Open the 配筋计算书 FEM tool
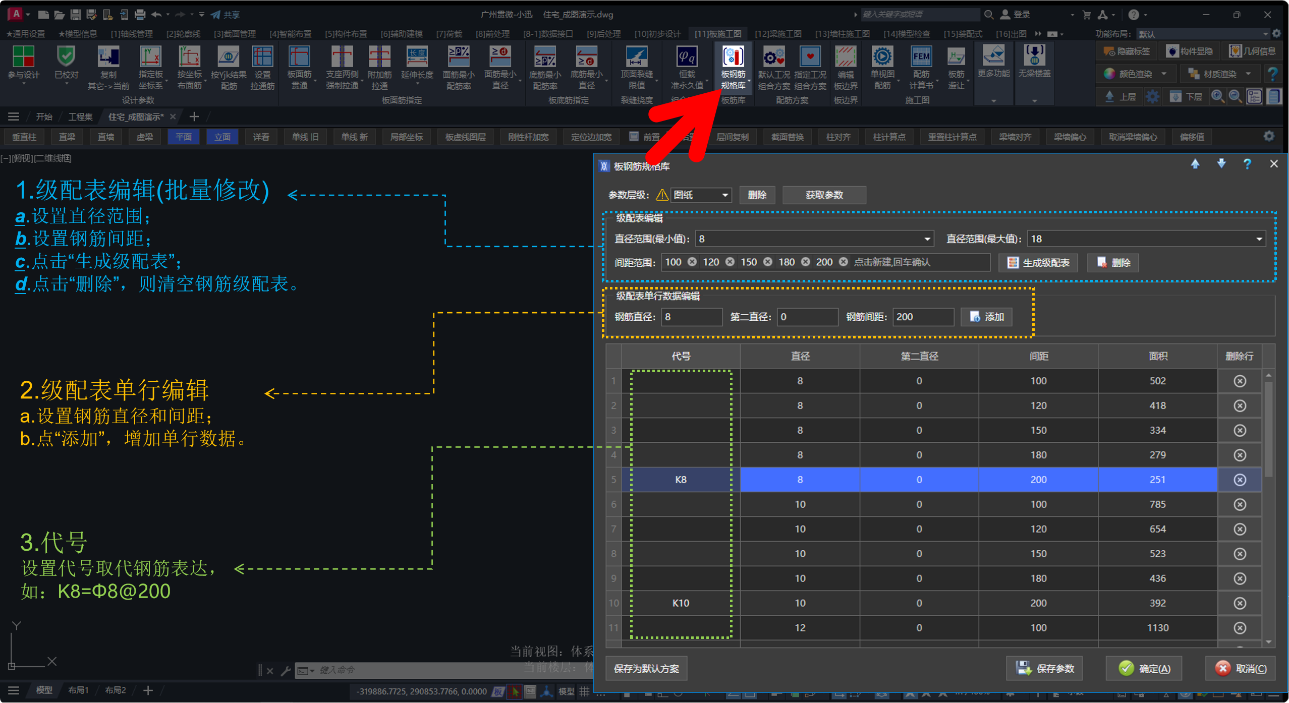The height and width of the screenshot is (703, 1289). pos(921,68)
